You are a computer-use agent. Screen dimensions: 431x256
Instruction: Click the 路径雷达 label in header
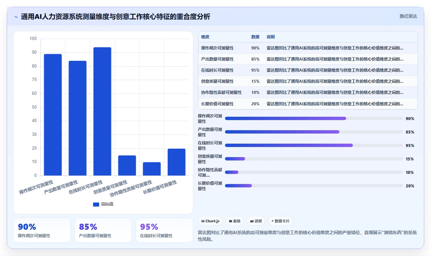[x=408, y=16]
